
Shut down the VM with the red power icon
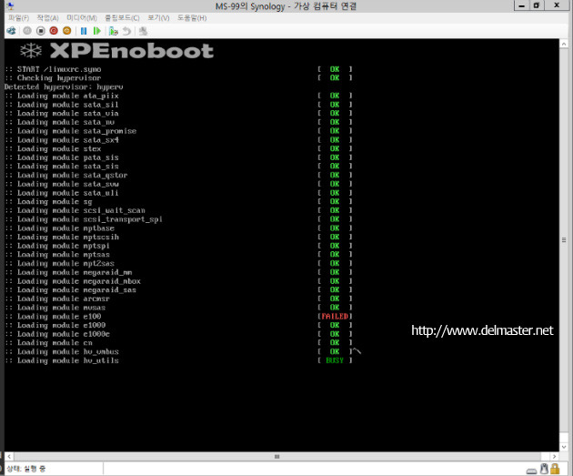[54, 31]
